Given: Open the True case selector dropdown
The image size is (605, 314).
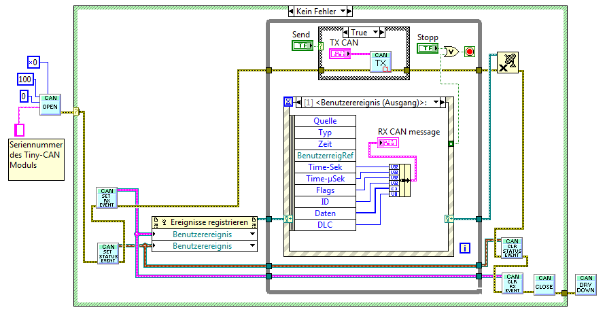Looking at the screenshot, I should [375, 33].
